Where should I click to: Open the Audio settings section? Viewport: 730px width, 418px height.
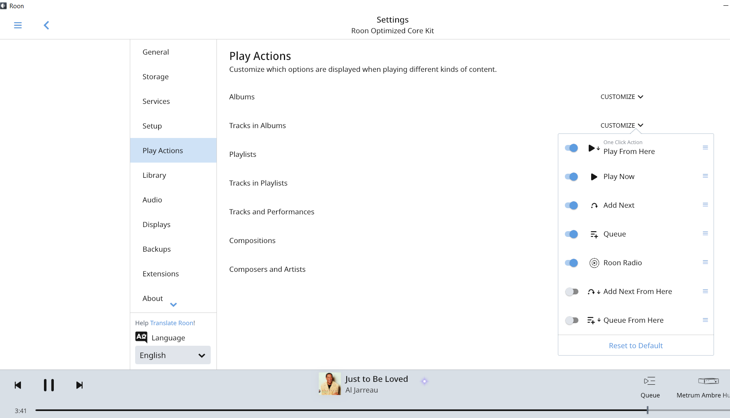click(x=152, y=200)
